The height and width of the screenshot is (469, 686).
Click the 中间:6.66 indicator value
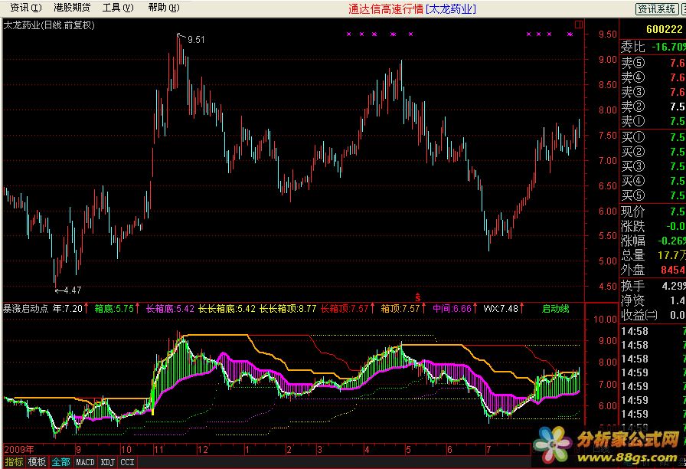coord(452,309)
